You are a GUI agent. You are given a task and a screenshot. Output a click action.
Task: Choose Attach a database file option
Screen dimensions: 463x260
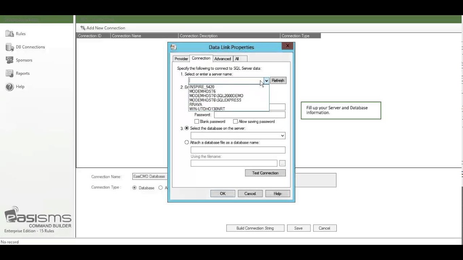click(187, 142)
